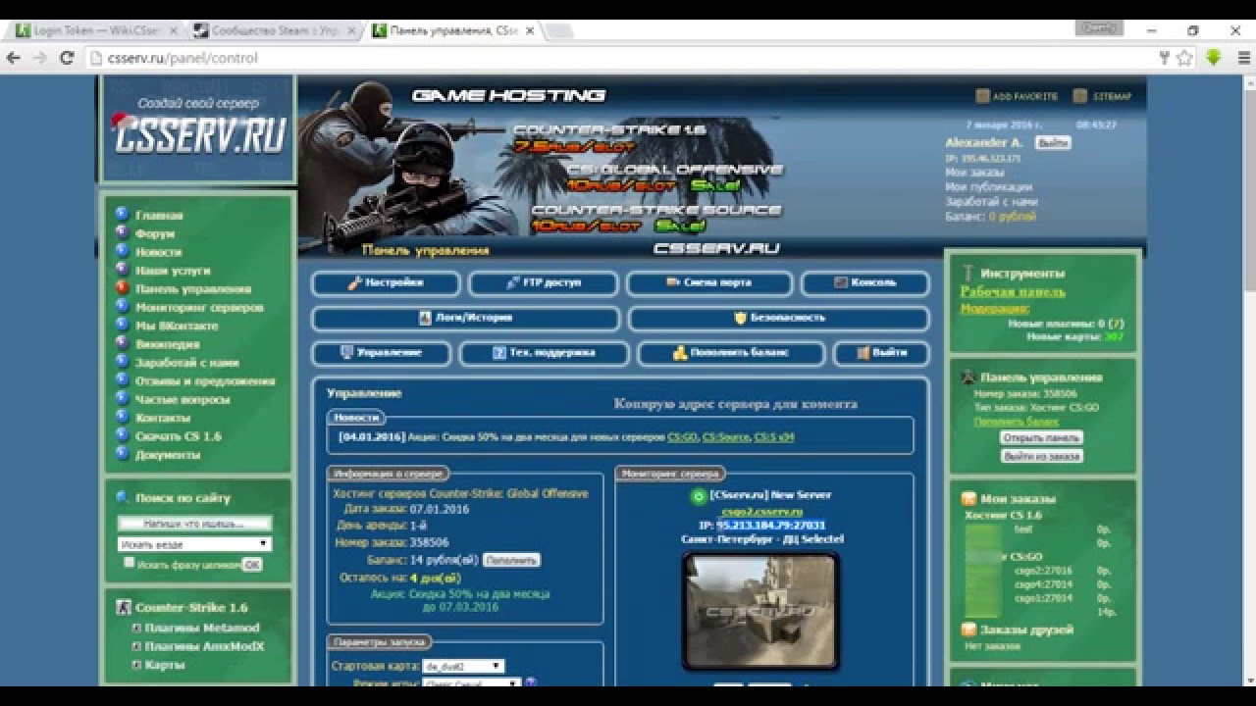1256x706 pixels.
Task: Open Заработай с нами in the left sidebar menu
Action: (x=187, y=362)
